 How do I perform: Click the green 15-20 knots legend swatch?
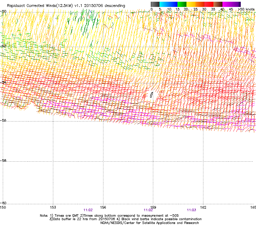pos(182,4)
